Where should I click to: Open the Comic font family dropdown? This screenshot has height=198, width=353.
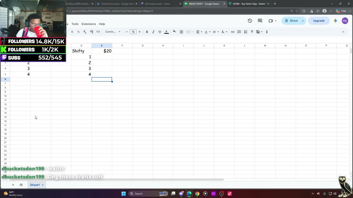coord(113,32)
